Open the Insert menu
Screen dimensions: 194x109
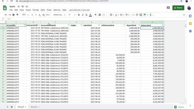pos(28,10)
